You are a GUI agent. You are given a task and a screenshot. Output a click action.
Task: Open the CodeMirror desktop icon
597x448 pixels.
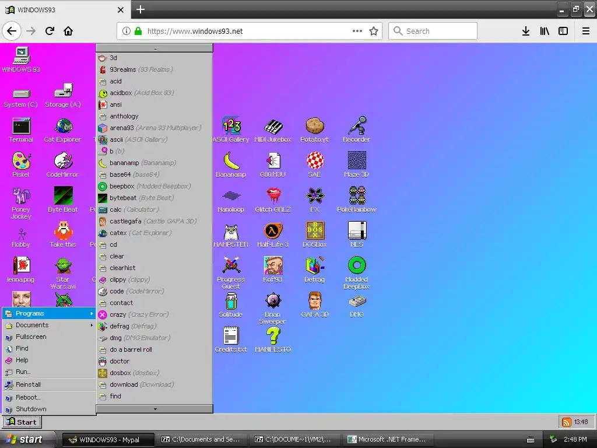click(x=63, y=165)
